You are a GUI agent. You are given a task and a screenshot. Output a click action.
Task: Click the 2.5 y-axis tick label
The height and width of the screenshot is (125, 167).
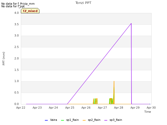click(16, 47)
